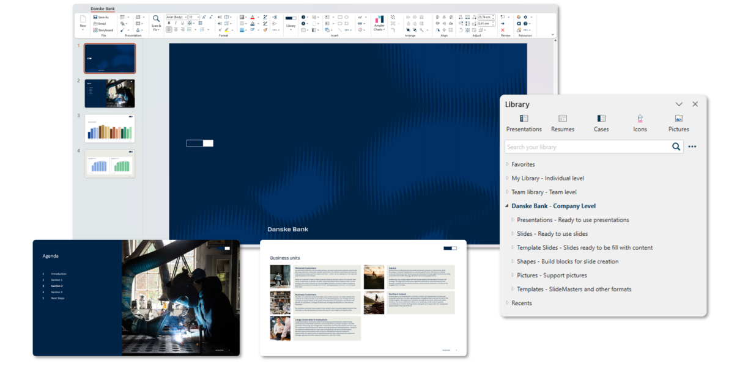Viewport: 737px width, 372px height.
Task: Expand the Favorites tree item
Action: point(507,164)
